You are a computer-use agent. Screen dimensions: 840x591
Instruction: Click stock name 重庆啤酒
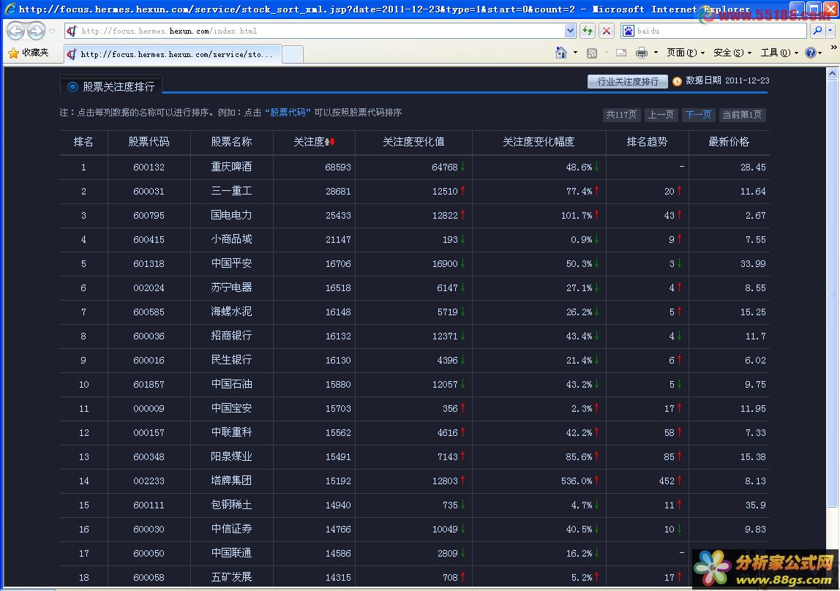coord(231,167)
